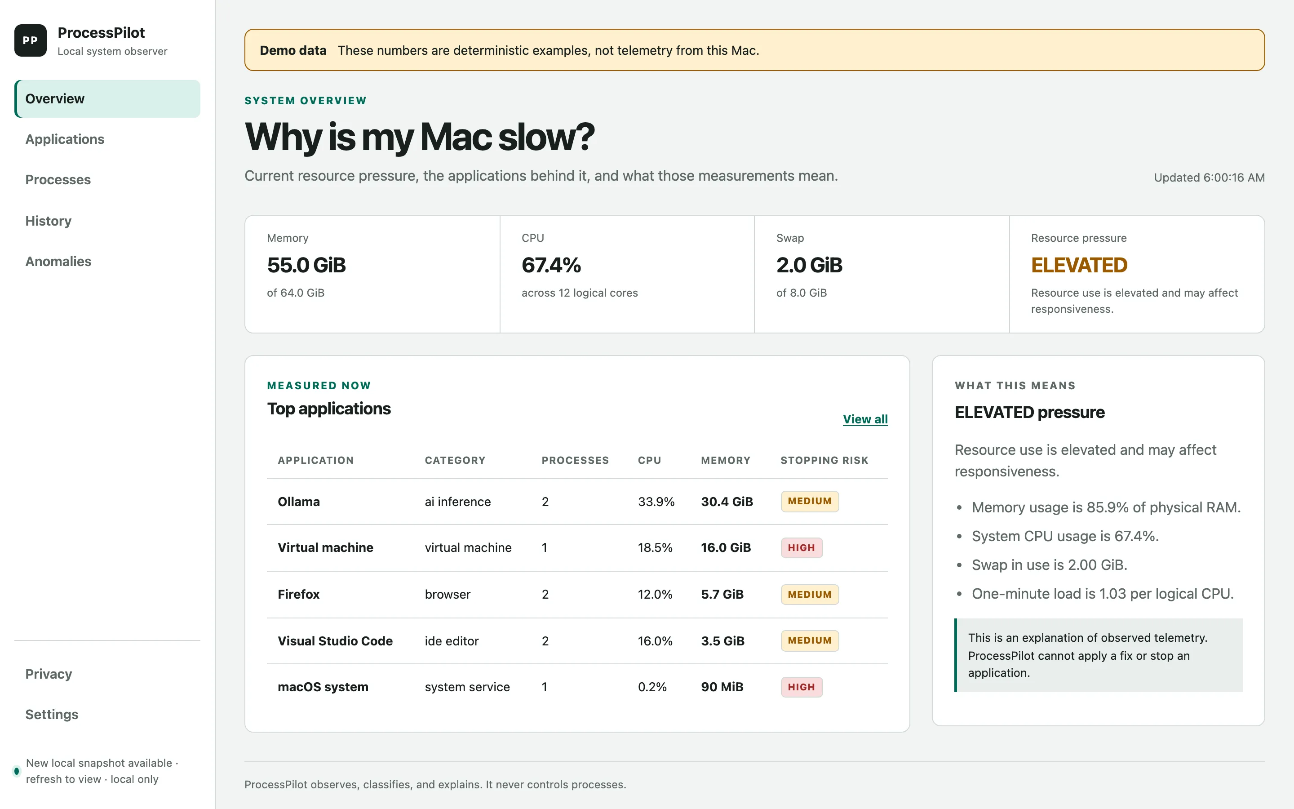Click the Updated 6:00:16 AM timestamp
Screen dimensions: 1294x809
tap(1209, 178)
